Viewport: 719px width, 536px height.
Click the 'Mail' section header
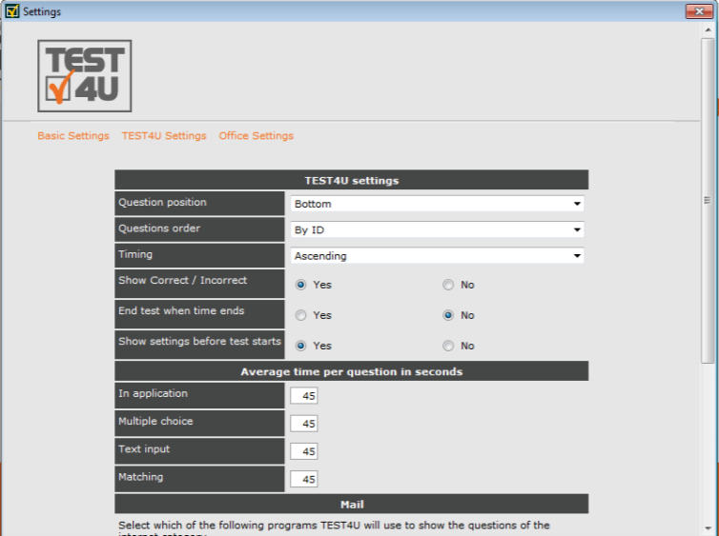[x=352, y=504]
